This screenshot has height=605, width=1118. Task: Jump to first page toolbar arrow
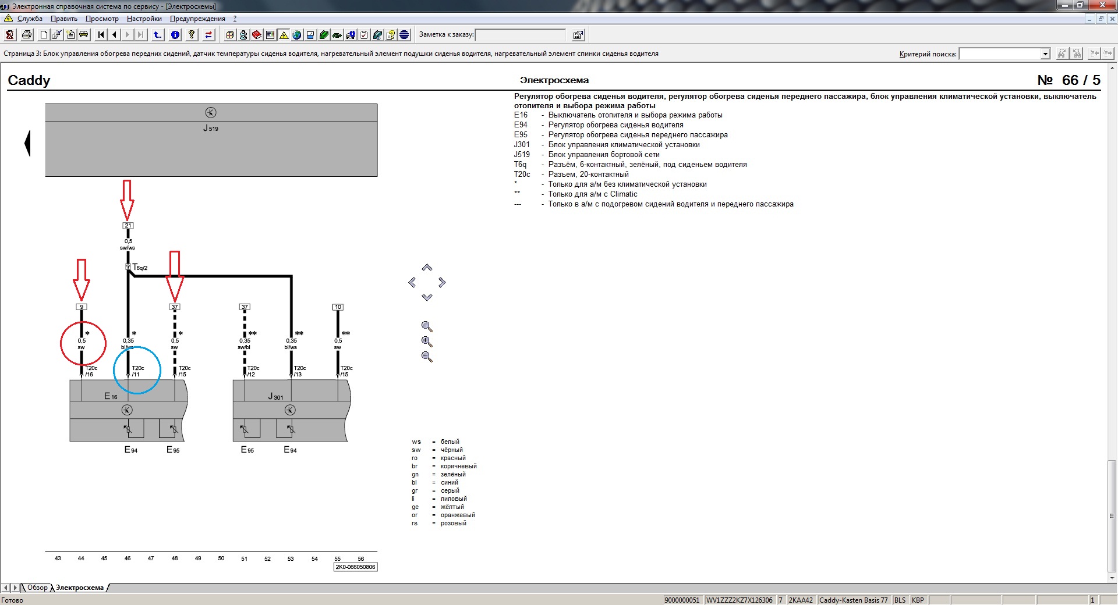(101, 35)
